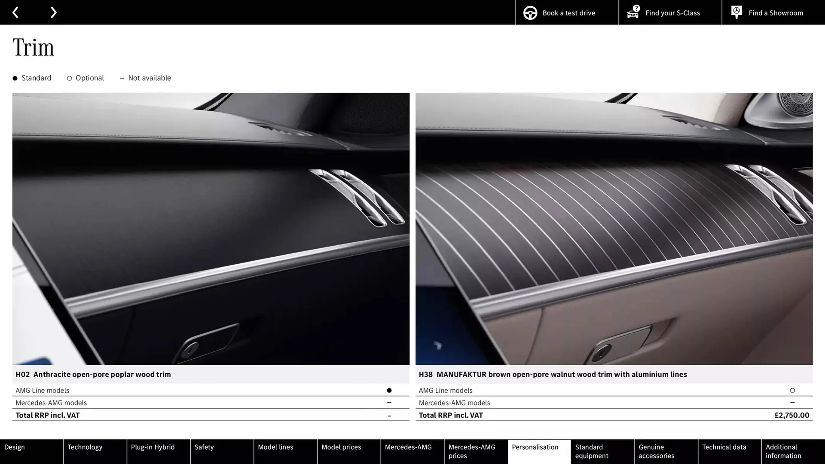This screenshot has height=464, width=825.
Task: Select the Optional marker for H38 AMG Line models
Action: [792, 390]
